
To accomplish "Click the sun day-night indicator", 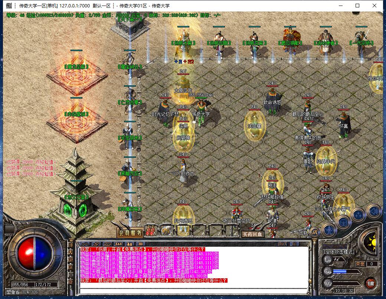I will tap(371, 242).
